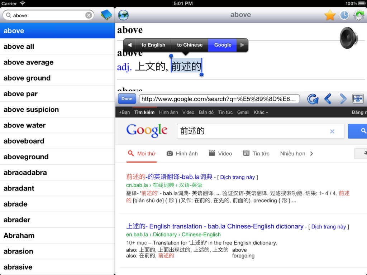Image resolution: width=367 pixels, height=275 pixels.
Task: Open 'Bản đồ' in Google bar
Action: 206,112
